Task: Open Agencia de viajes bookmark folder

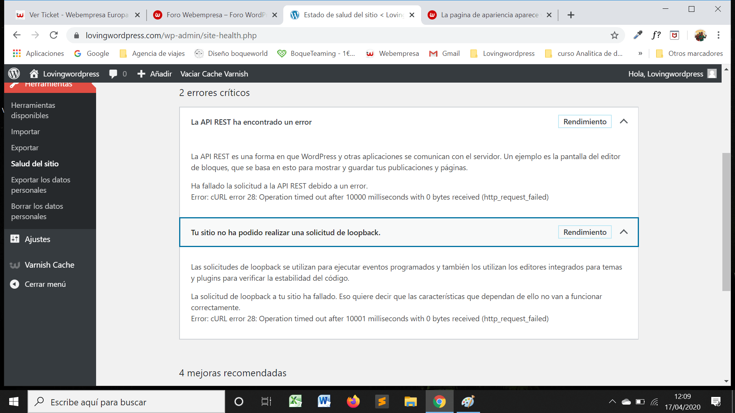Action: pyautogui.click(x=152, y=54)
